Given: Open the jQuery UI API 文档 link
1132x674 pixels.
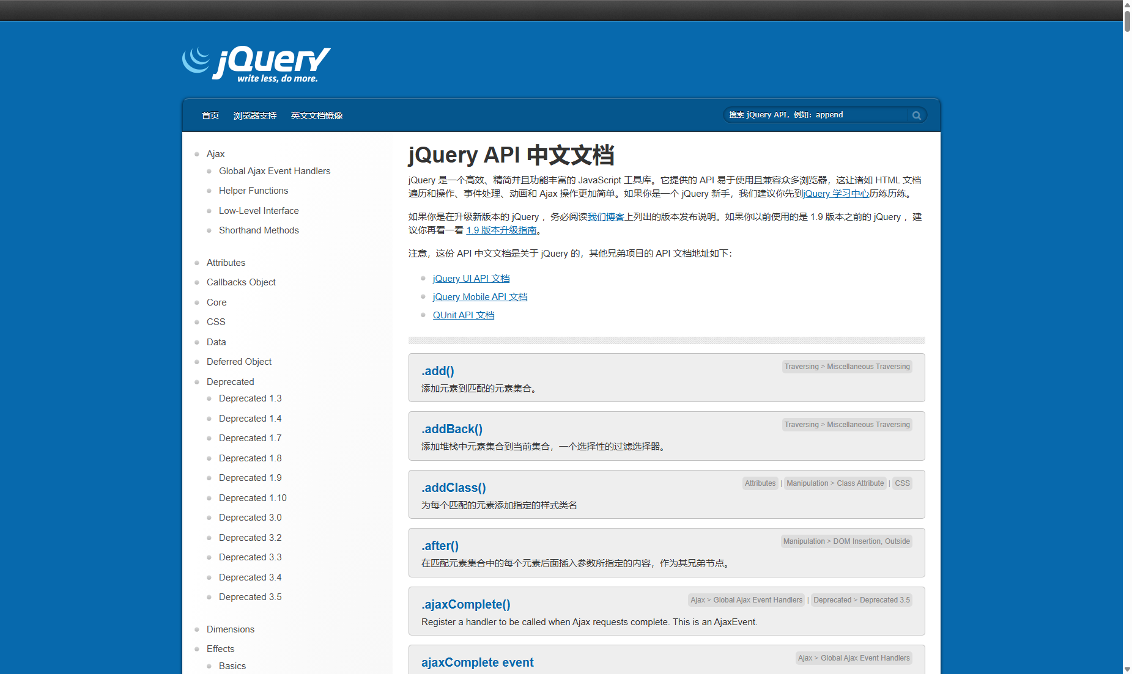Looking at the screenshot, I should coord(471,279).
